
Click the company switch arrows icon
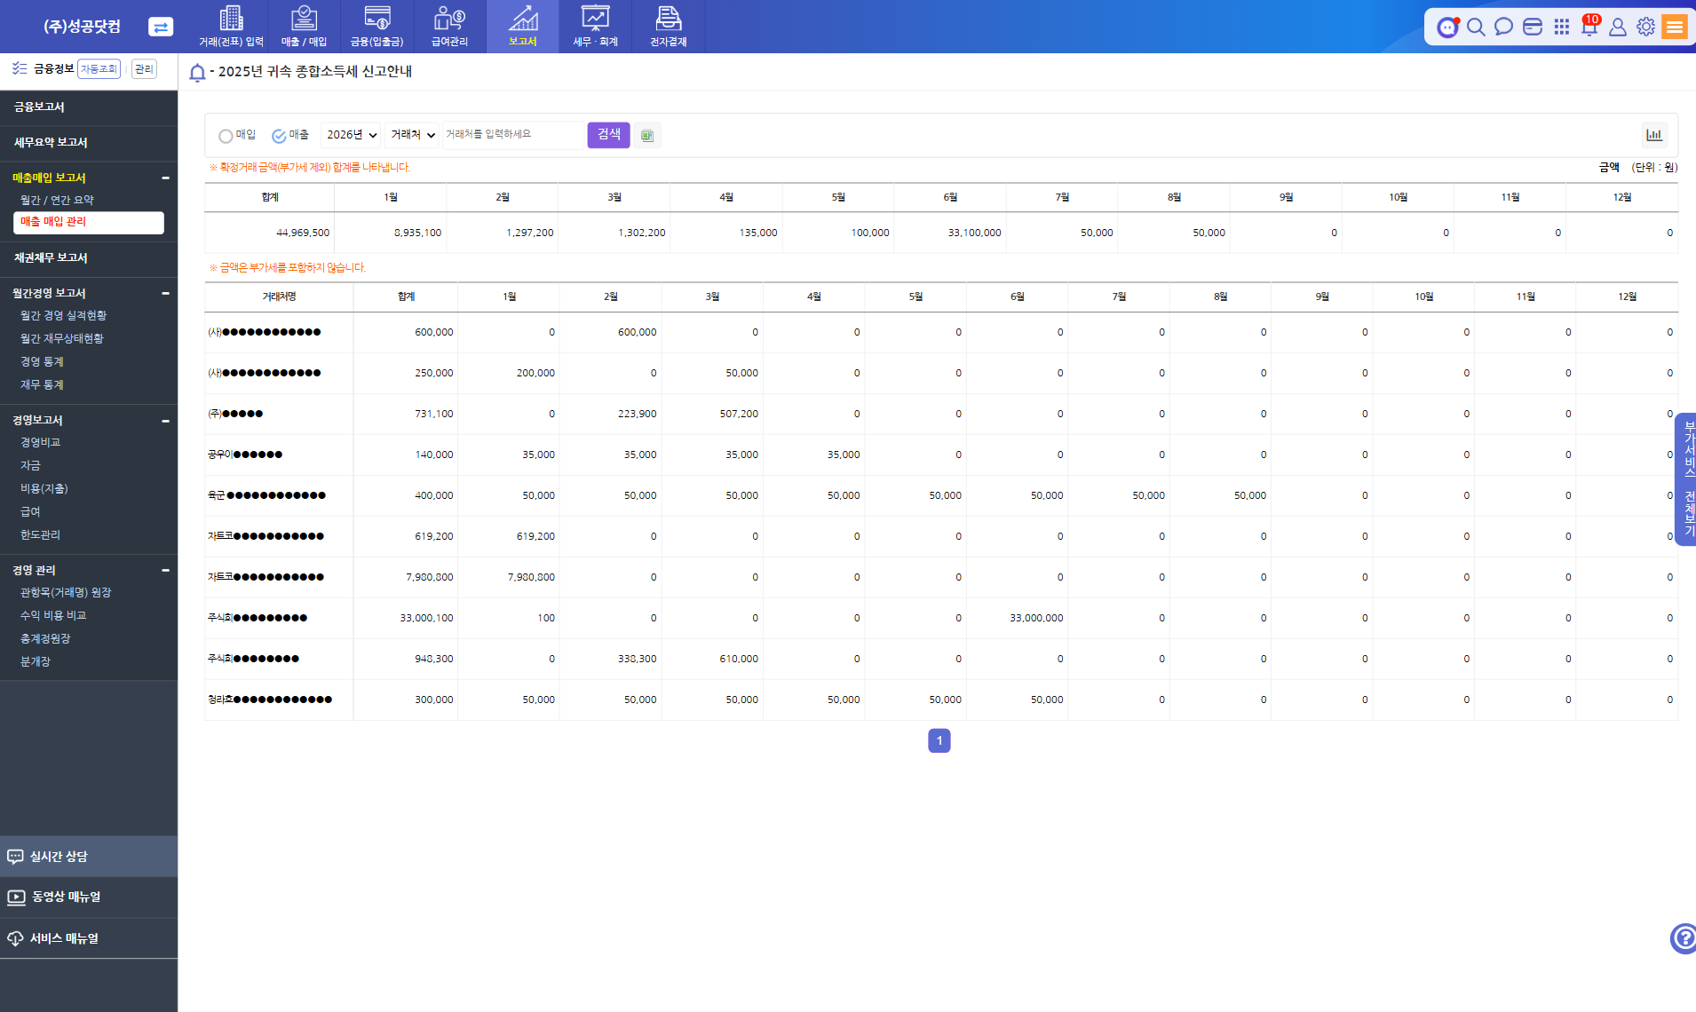pos(160,27)
